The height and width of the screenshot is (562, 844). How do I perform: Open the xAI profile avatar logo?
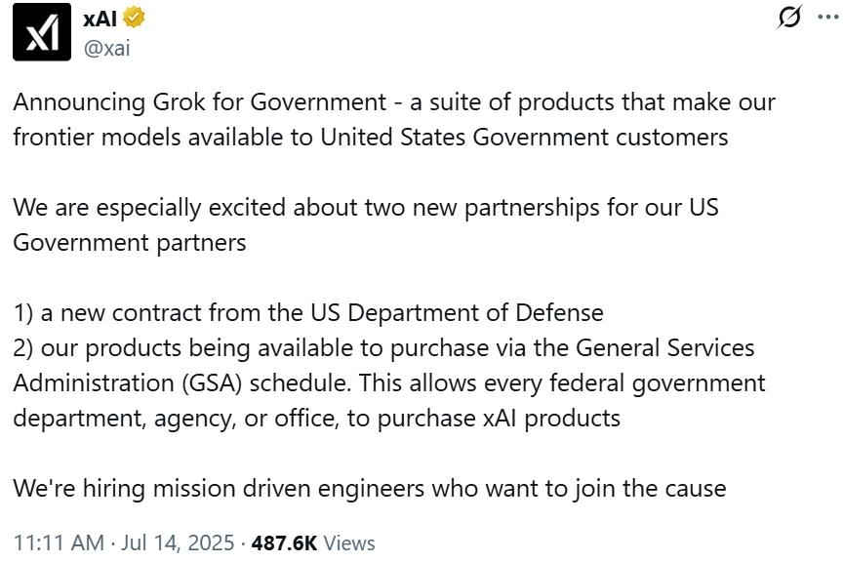pos(42,32)
